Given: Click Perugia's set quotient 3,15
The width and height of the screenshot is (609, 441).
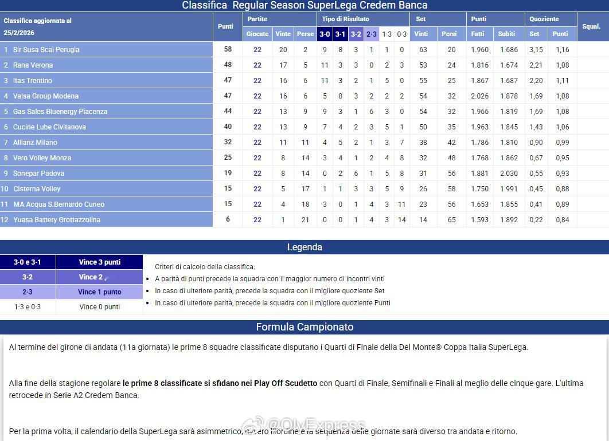Looking at the screenshot, I should click(536, 50).
